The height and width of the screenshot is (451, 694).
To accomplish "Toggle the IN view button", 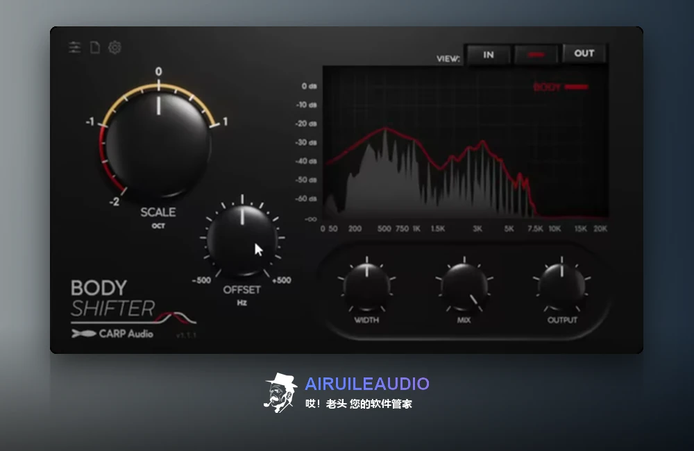I will 488,55.
